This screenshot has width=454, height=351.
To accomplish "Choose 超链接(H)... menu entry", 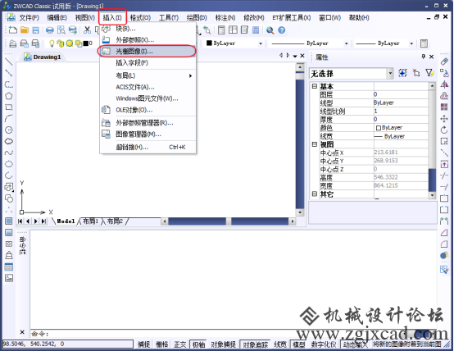I will pyautogui.click(x=148, y=148).
